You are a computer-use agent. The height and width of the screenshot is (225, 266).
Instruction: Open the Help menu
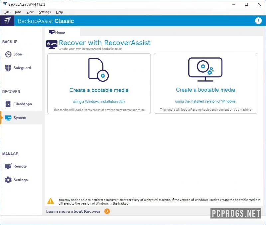point(60,12)
